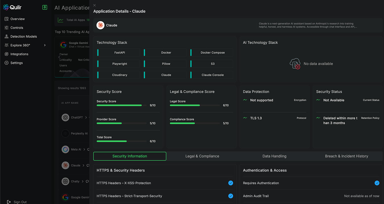Open Overview from the sidebar
Image resolution: width=384 pixels, height=204 pixels.
click(17, 19)
